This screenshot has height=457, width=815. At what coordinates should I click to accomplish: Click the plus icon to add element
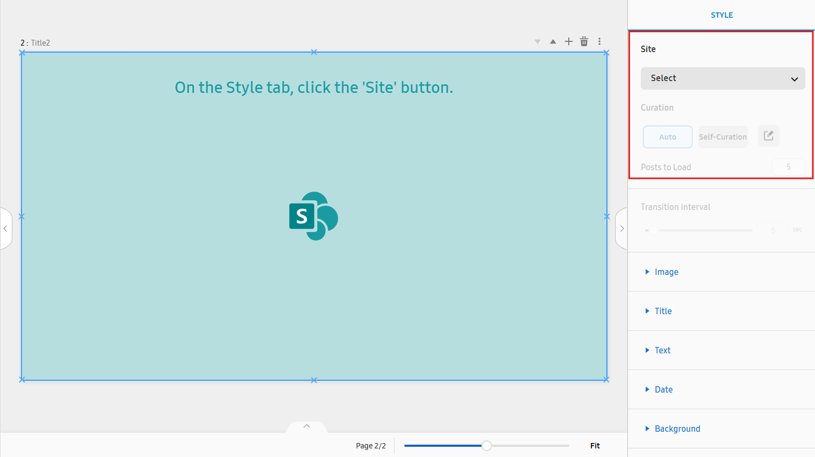568,41
